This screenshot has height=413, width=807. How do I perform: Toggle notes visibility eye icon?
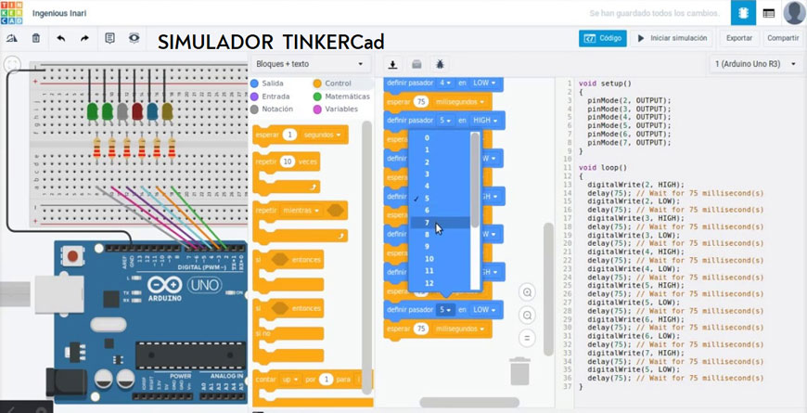click(x=134, y=38)
